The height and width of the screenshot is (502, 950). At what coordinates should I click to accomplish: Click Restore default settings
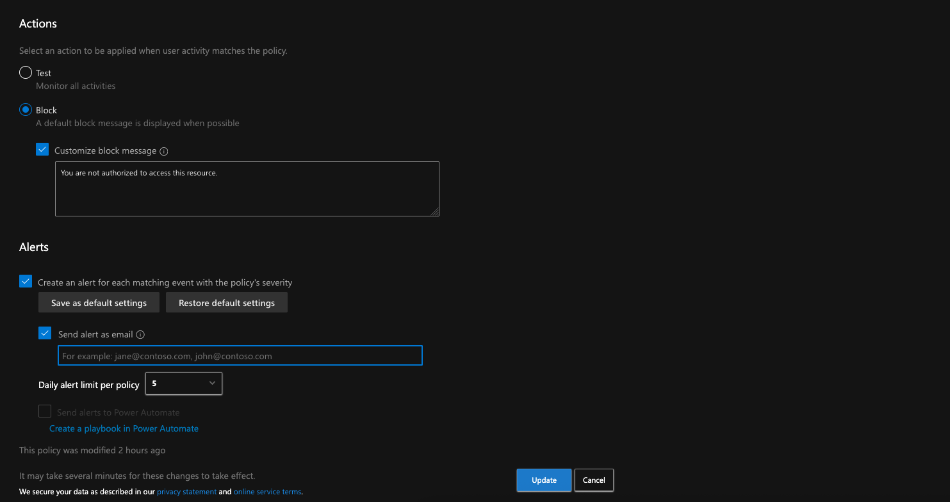(226, 302)
